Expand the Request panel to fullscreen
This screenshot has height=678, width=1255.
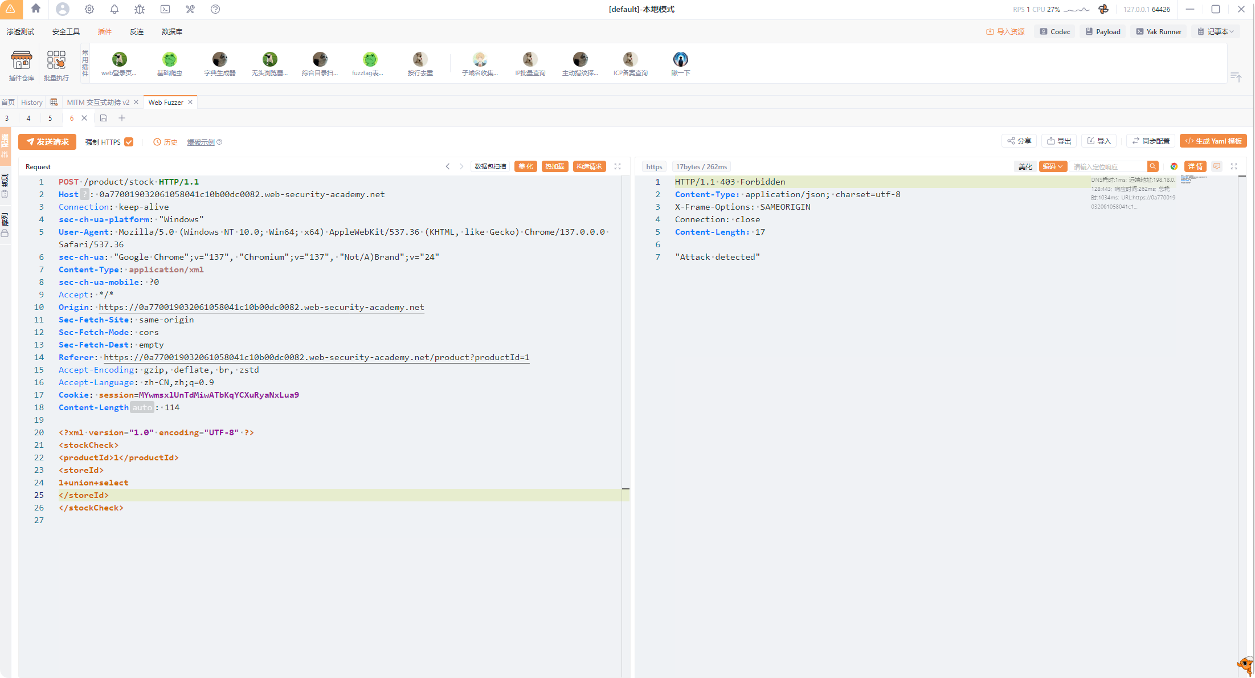point(618,166)
